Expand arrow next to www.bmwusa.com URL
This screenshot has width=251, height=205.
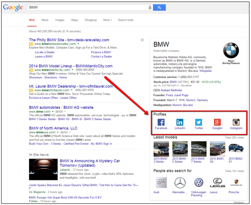[58, 132]
